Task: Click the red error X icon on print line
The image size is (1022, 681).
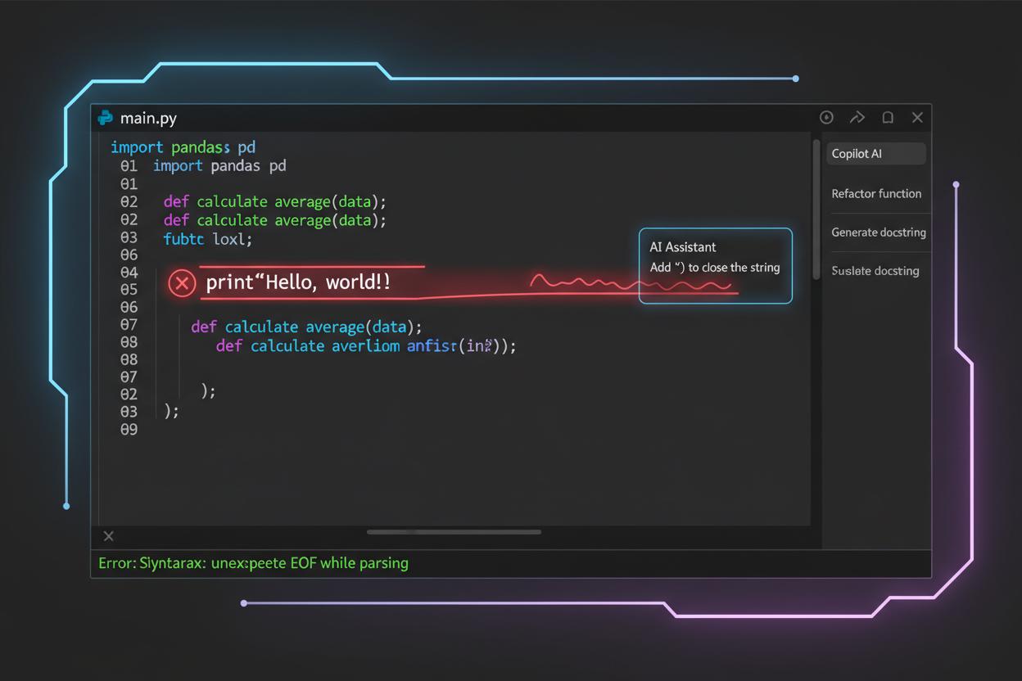Action: [182, 283]
